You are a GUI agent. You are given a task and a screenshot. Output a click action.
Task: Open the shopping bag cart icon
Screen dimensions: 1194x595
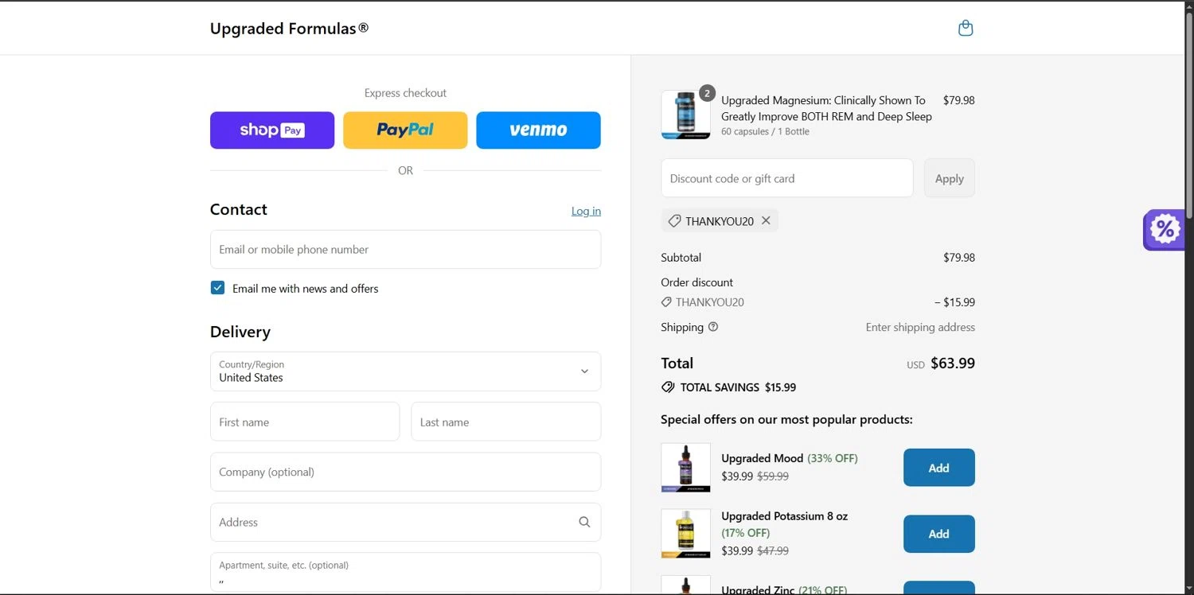(966, 29)
